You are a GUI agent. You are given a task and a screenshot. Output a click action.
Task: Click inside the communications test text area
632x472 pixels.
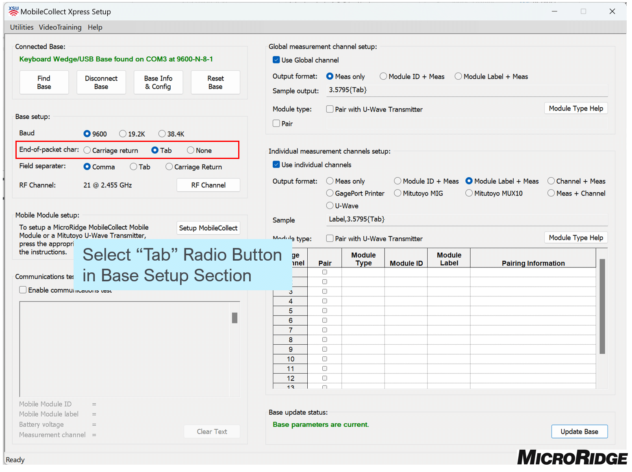(x=124, y=349)
